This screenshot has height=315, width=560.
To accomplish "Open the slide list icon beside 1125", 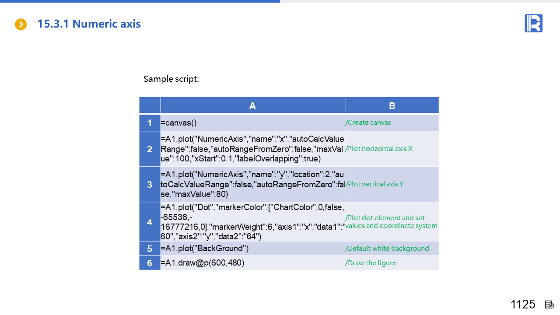I will pyautogui.click(x=549, y=304).
